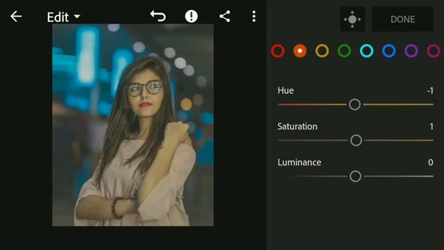Click the Saturation label
The image size is (444, 250).
pos(298,126)
